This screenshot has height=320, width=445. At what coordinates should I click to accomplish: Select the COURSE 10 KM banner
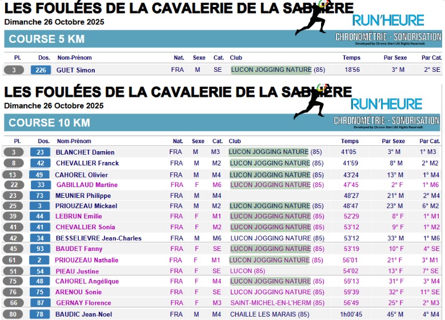point(49,123)
